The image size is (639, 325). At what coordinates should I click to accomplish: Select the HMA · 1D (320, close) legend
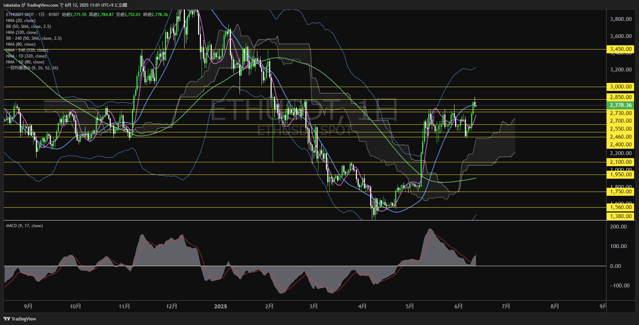point(26,56)
